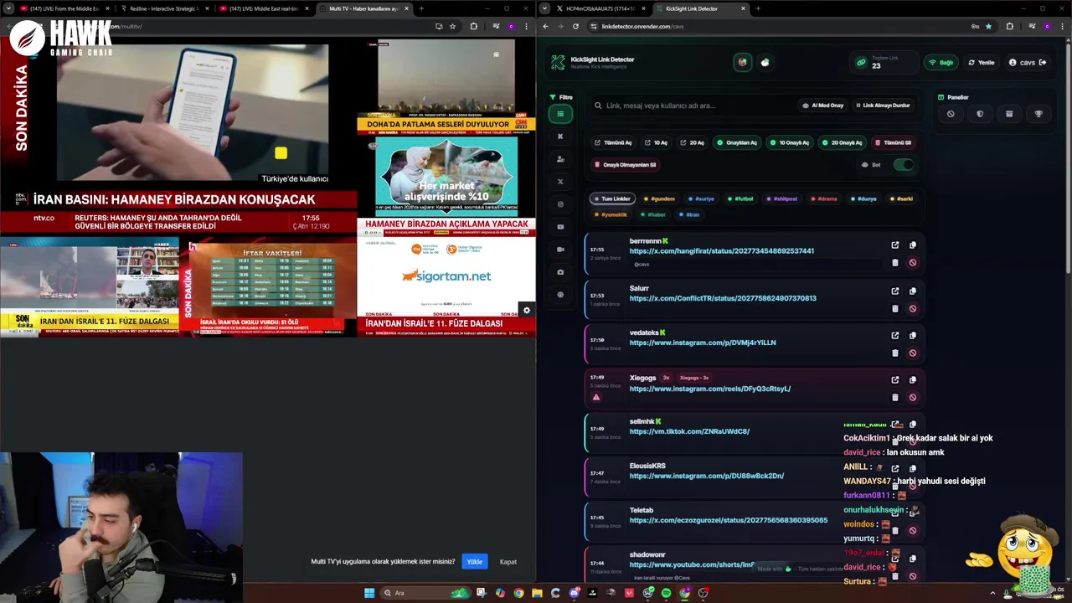Open the trophy panel under Paneller
1072x603 pixels.
1038,114
